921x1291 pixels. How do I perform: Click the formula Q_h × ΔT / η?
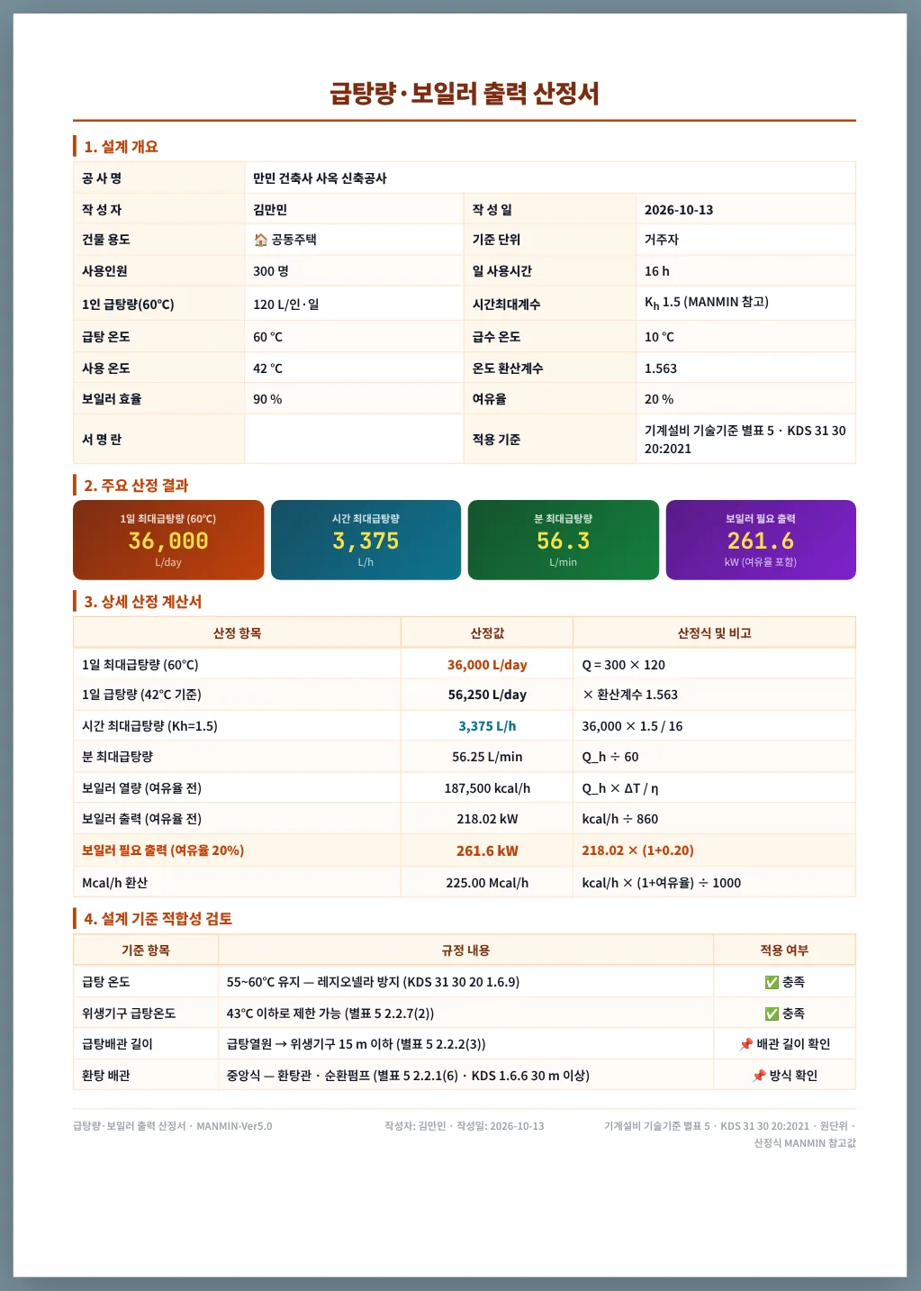pos(619,788)
